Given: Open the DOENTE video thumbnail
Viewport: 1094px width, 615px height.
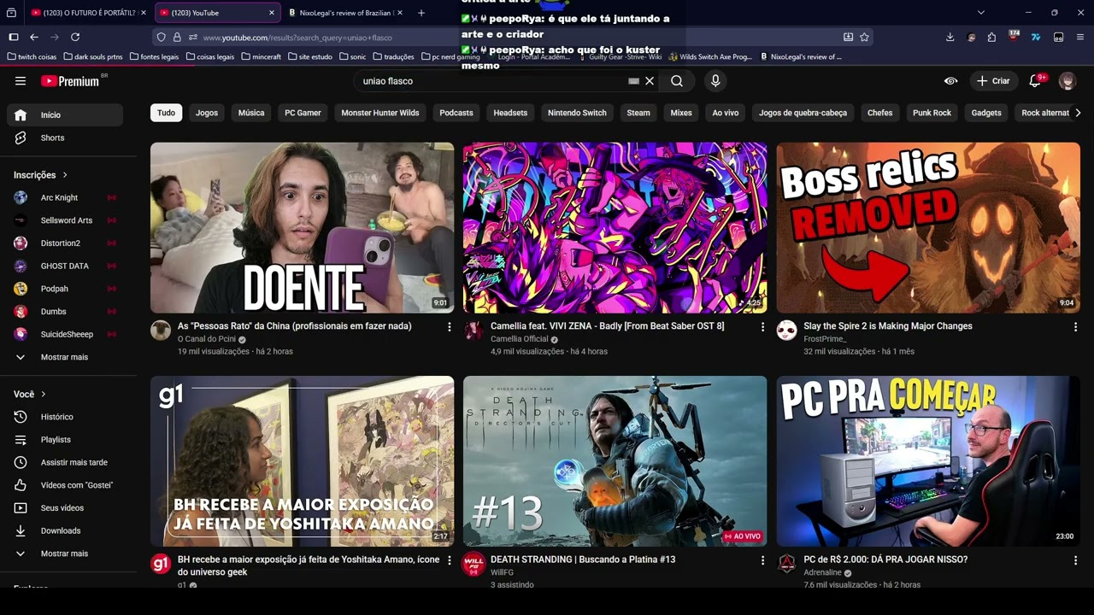Looking at the screenshot, I should (303, 228).
